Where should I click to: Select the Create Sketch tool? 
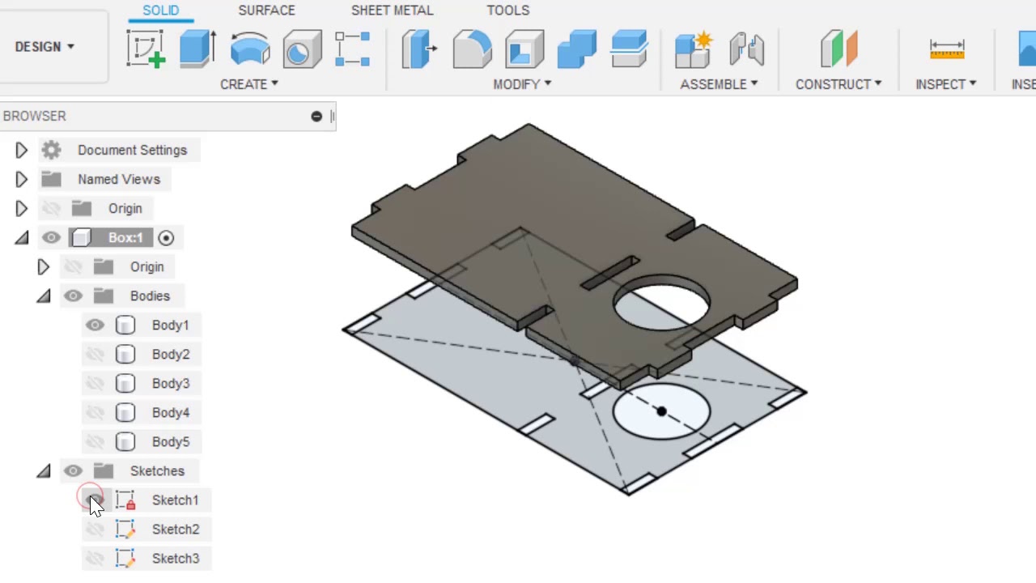(x=146, y=49)
